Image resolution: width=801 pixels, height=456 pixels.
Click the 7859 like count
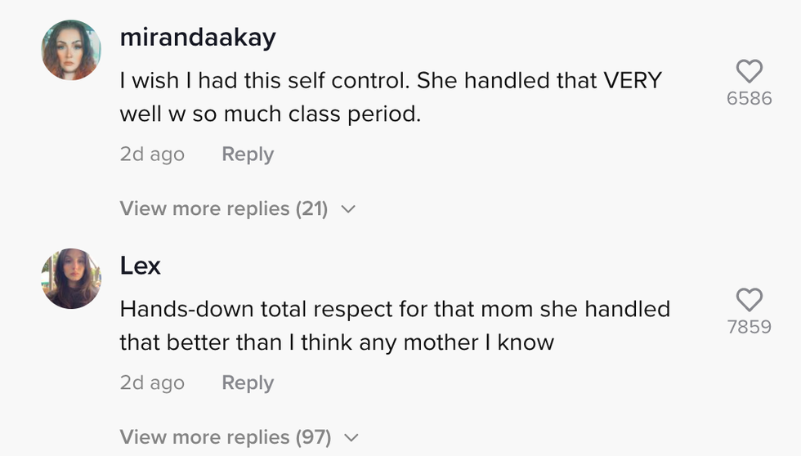pos(749,327)
